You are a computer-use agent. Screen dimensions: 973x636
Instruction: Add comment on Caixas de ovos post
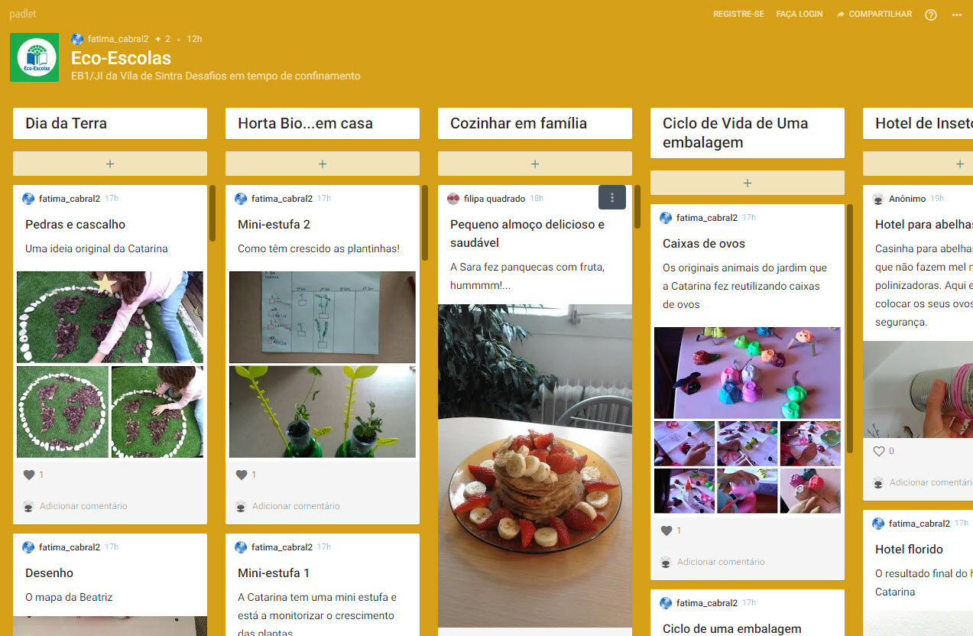tap(721, 562)
